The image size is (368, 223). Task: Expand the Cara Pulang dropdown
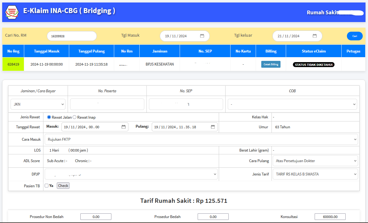(315, 161)
